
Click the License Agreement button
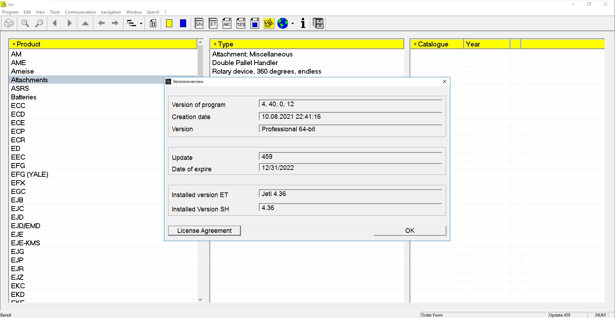(x=204, y=231)
